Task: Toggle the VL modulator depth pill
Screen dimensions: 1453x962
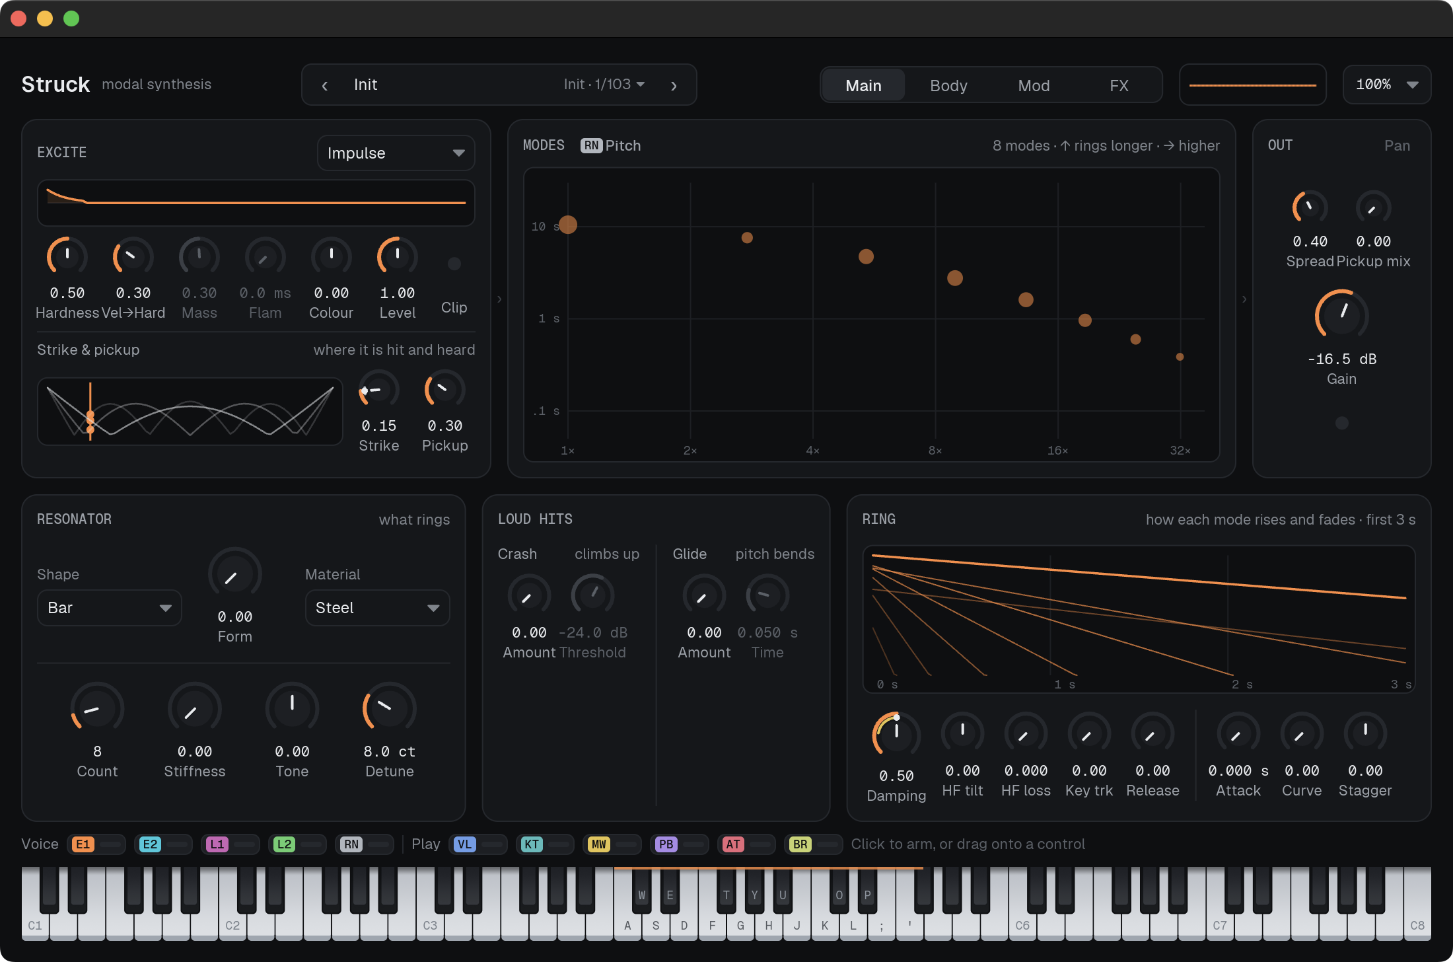Action: click(492, 844)
